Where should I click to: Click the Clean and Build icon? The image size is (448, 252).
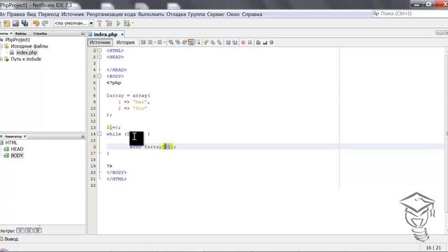click(x=109, y=23)
